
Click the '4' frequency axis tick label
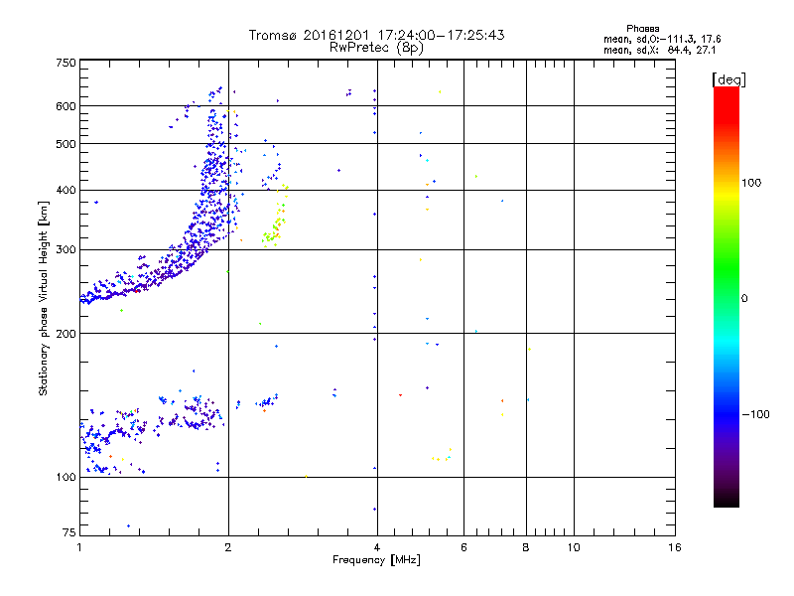pos(377,547)
